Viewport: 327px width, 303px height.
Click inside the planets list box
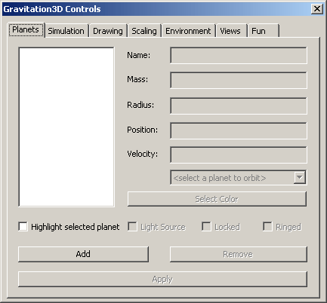(x=66, y=127)
